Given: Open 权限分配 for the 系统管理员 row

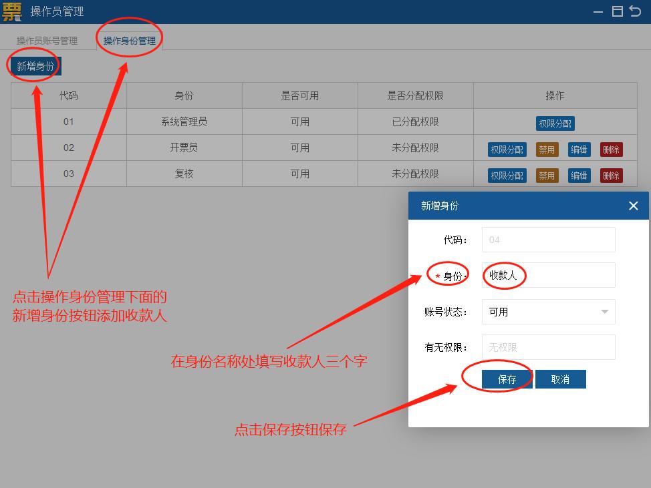Looking at the screenshot, I should [x=555, y=123].
